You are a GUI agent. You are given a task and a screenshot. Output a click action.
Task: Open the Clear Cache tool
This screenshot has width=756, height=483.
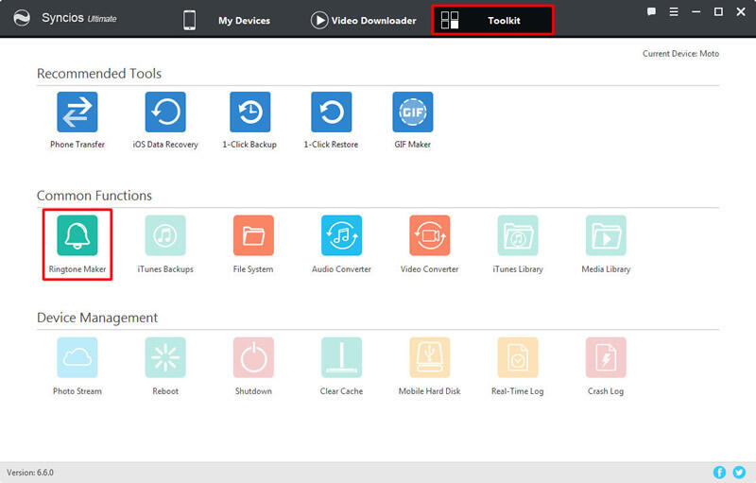click(x=341, y=358)
